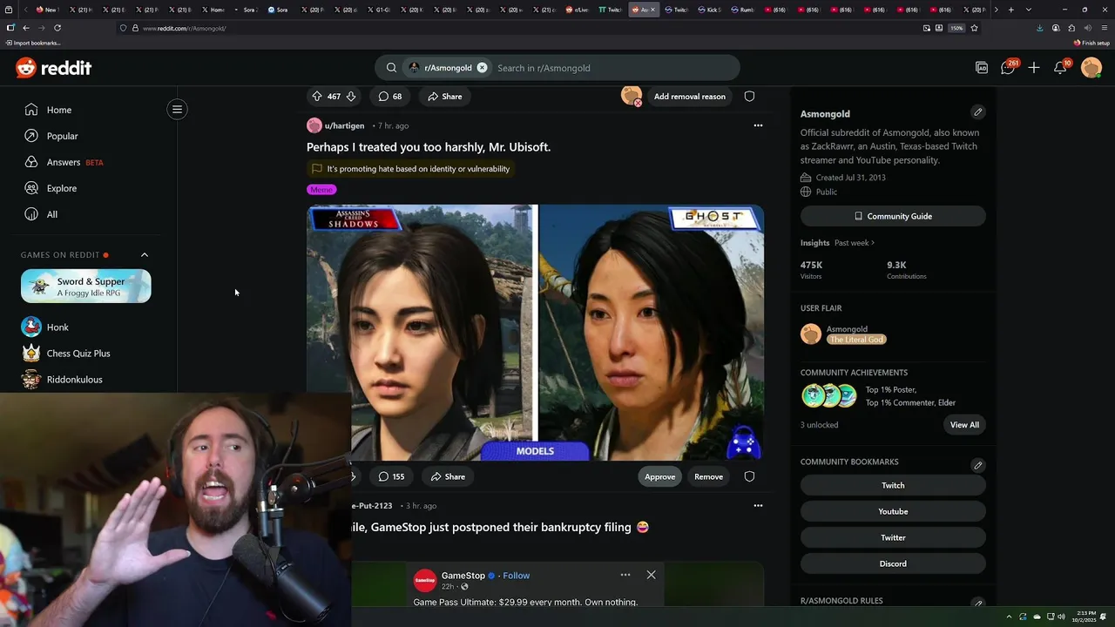The height and width of the screenshot is (627, 1115).
Task: Open the Twitch community bookmark
Action: click(893, 485)
